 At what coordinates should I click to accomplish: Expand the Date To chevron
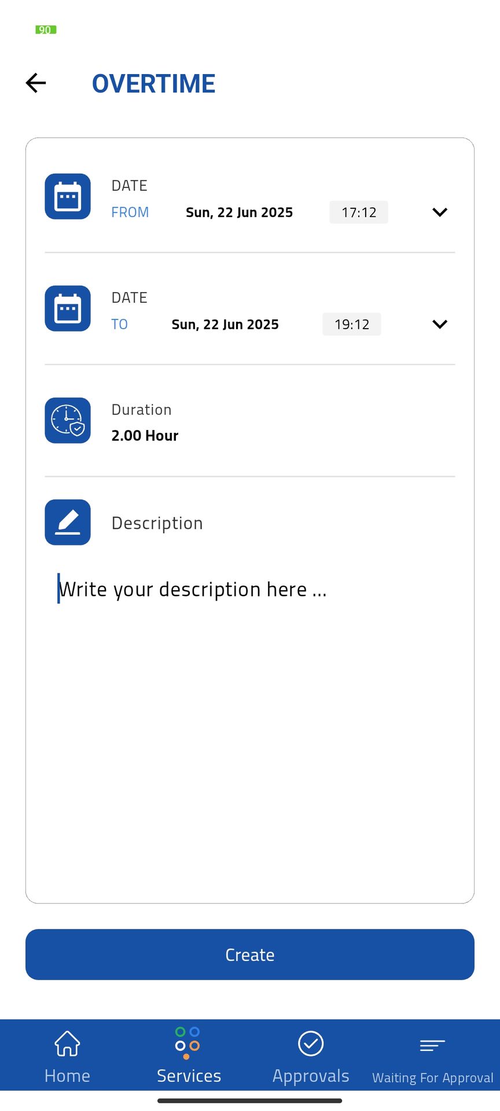[440, 324]
